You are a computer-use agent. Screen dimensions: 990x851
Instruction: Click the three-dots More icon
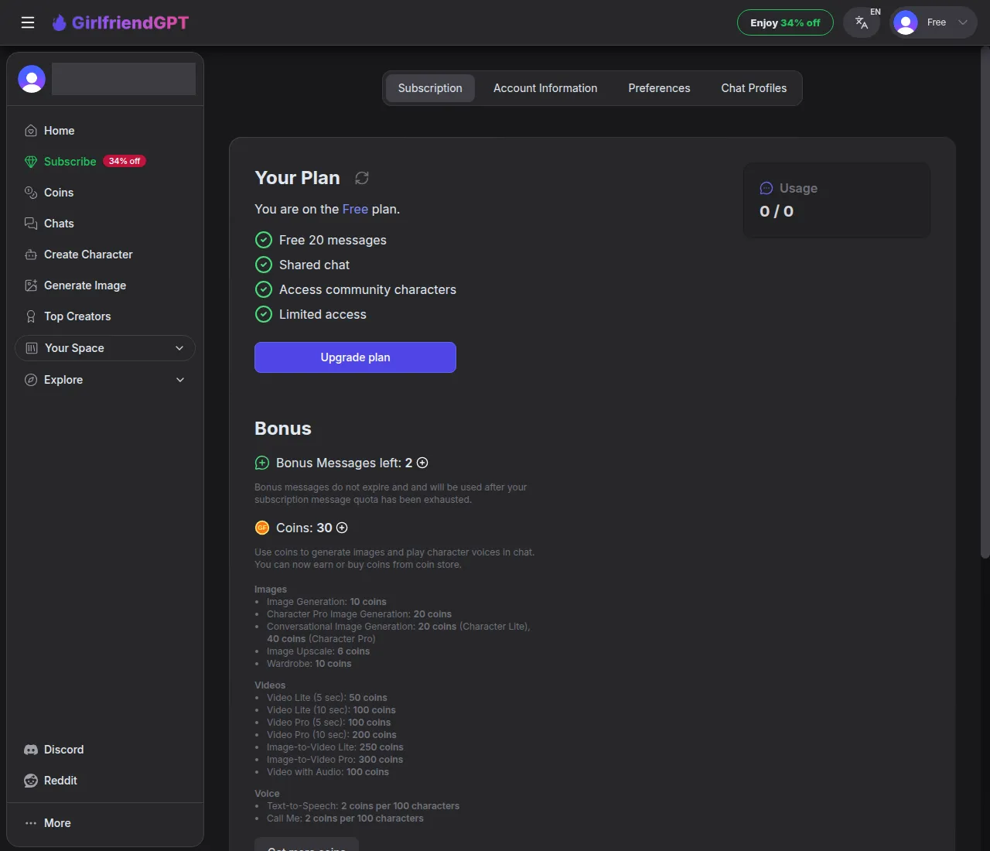(31, 823)
